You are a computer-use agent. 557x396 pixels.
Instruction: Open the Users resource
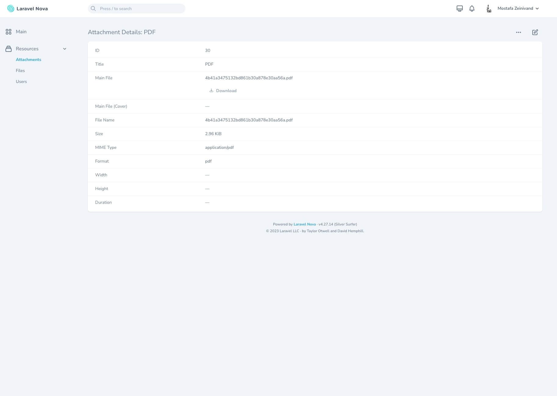pos(21,81)
